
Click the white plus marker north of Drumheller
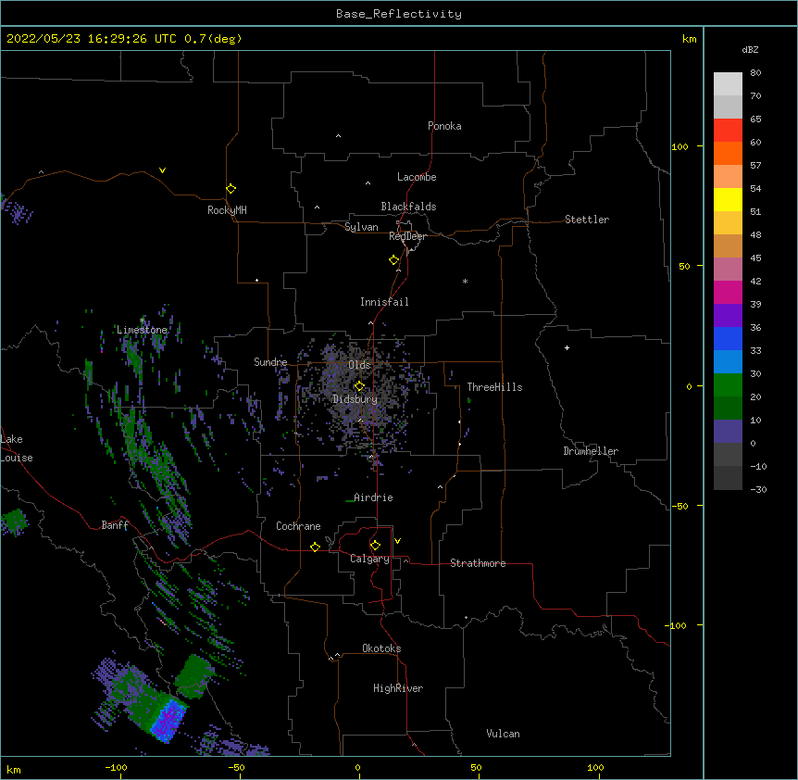pos(567,347)
